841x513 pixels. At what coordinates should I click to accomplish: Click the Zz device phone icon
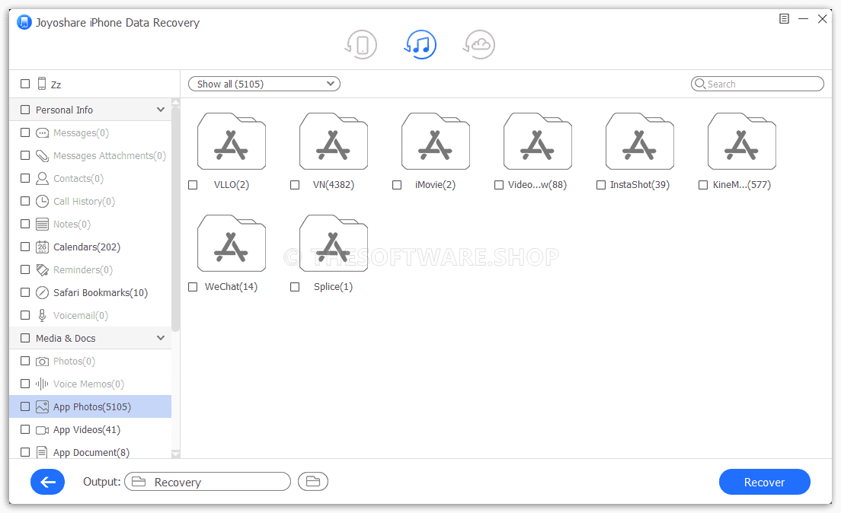point(42,84)
